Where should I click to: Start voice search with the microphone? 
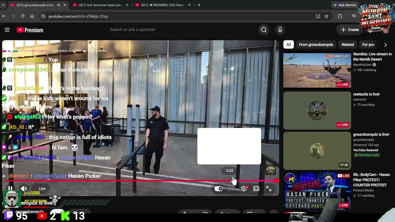pos(280,30)
